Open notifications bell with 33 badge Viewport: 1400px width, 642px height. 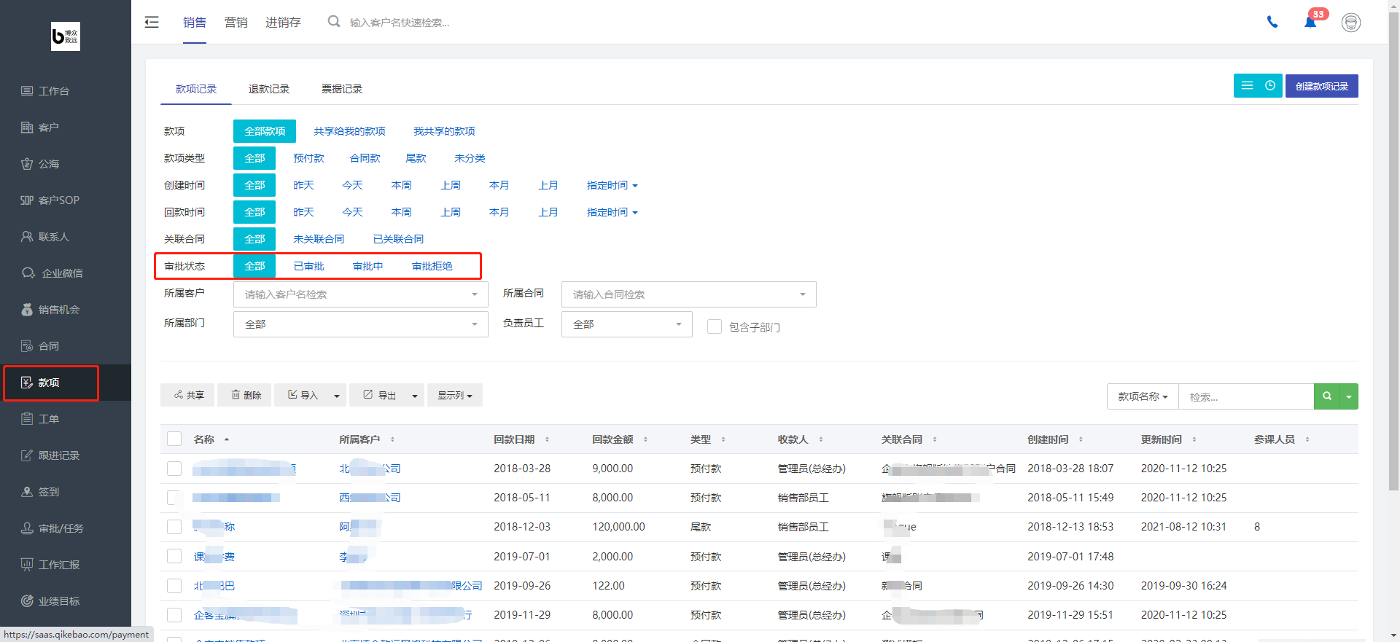(1310, 22)
